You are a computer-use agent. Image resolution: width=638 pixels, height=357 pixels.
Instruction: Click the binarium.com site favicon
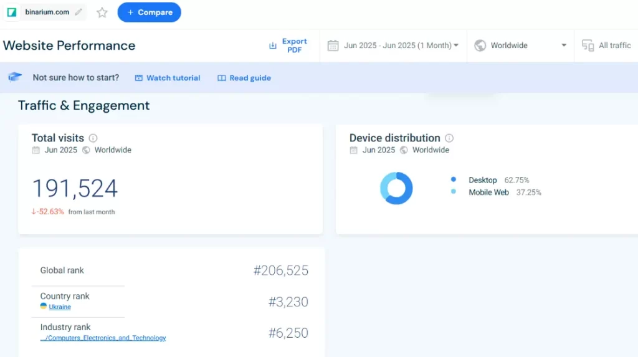12,12
